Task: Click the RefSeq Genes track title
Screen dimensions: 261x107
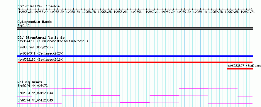Action: click(30, 82)
